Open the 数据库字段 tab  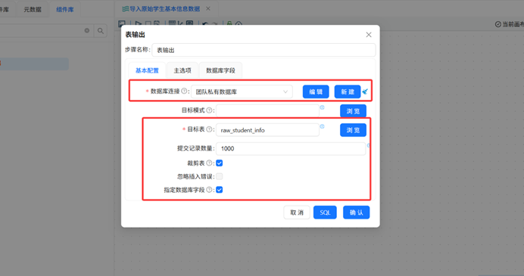[220, 70]
